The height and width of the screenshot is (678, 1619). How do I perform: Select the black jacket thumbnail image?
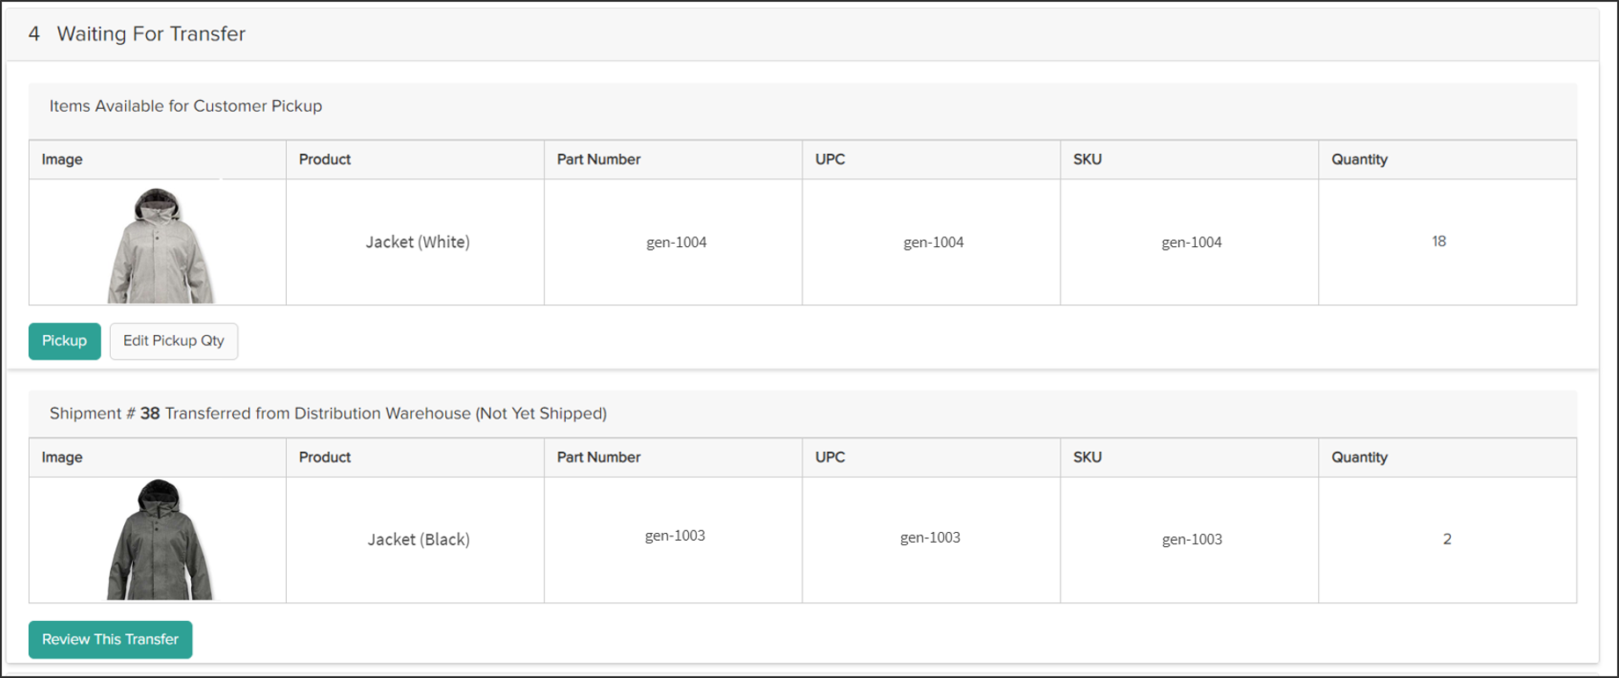157,540
